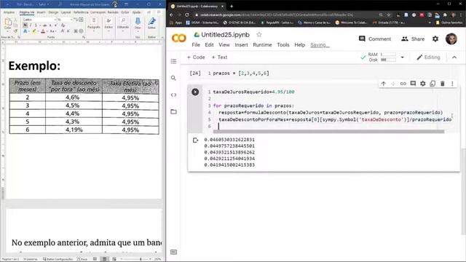Click horizontal scrollbar under code cell
The height and width of the screenshot is (262, 466).
[x=328, y=131]
